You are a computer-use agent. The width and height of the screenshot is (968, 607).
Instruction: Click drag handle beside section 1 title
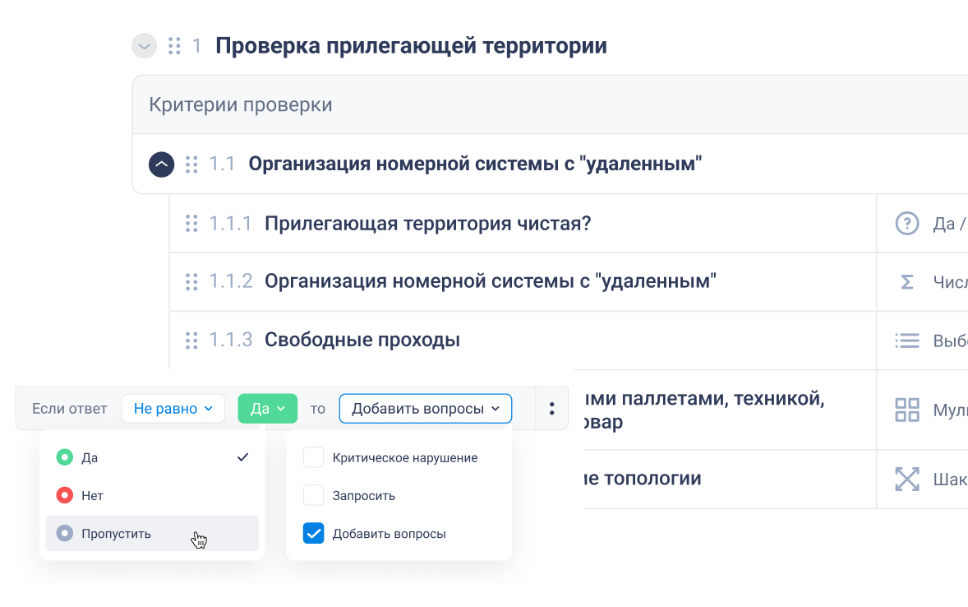tap(174, 46)
